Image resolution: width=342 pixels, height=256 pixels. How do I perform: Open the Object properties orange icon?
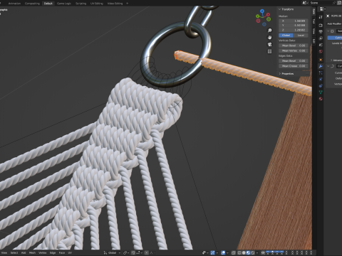coord(321,60)
